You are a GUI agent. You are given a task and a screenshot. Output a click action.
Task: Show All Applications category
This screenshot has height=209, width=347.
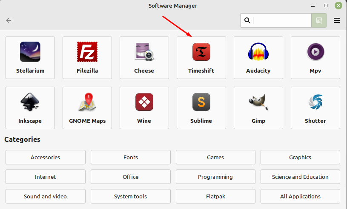click(300, 196)
